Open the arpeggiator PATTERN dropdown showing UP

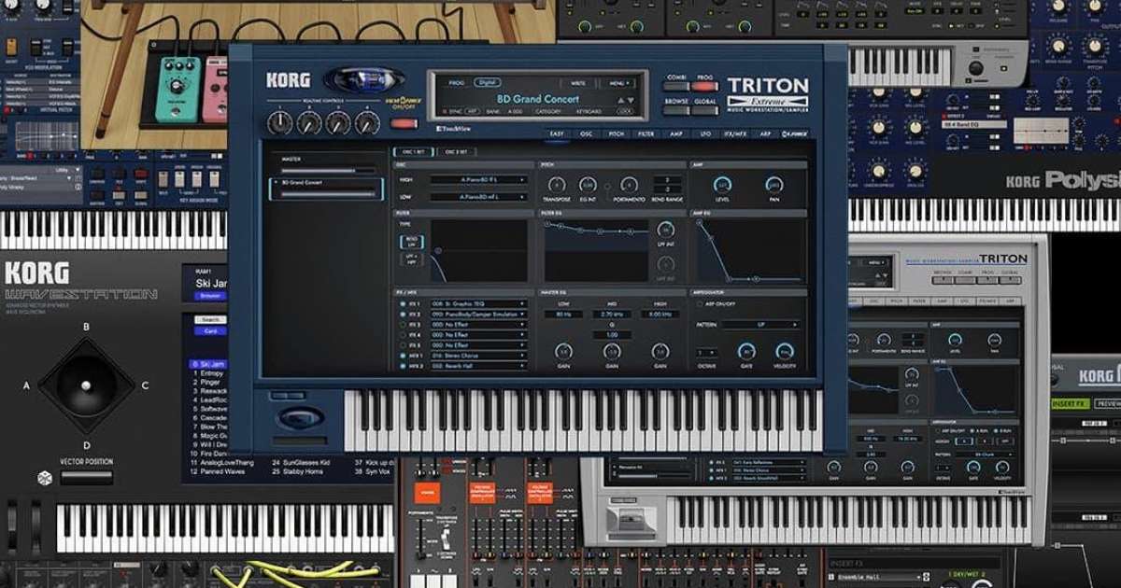click(759, 324)
